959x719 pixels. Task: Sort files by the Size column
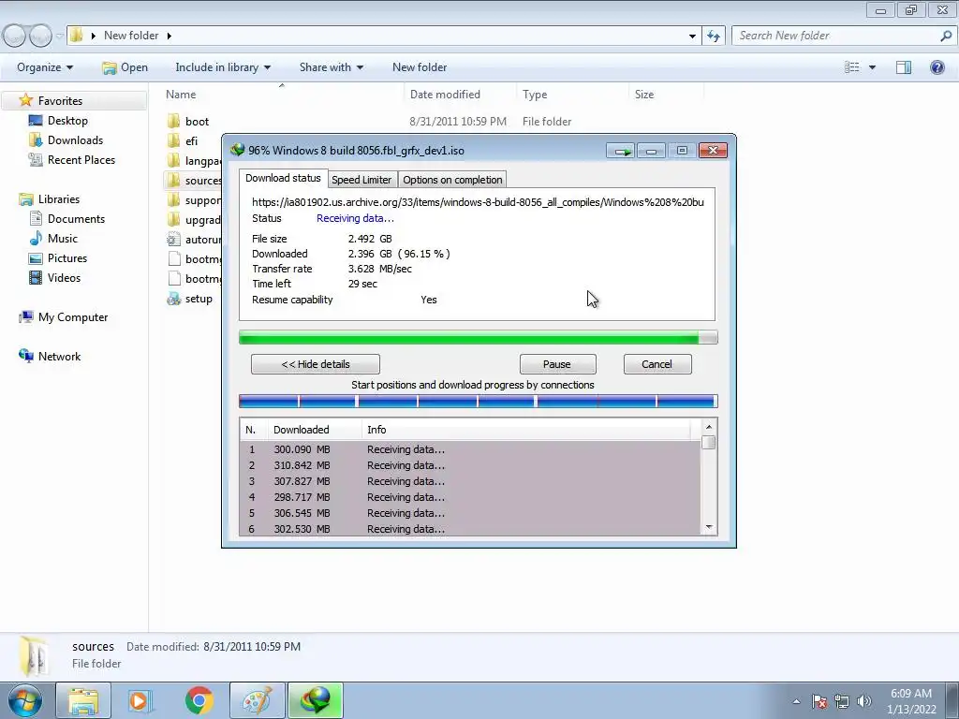tap(666, 95)
